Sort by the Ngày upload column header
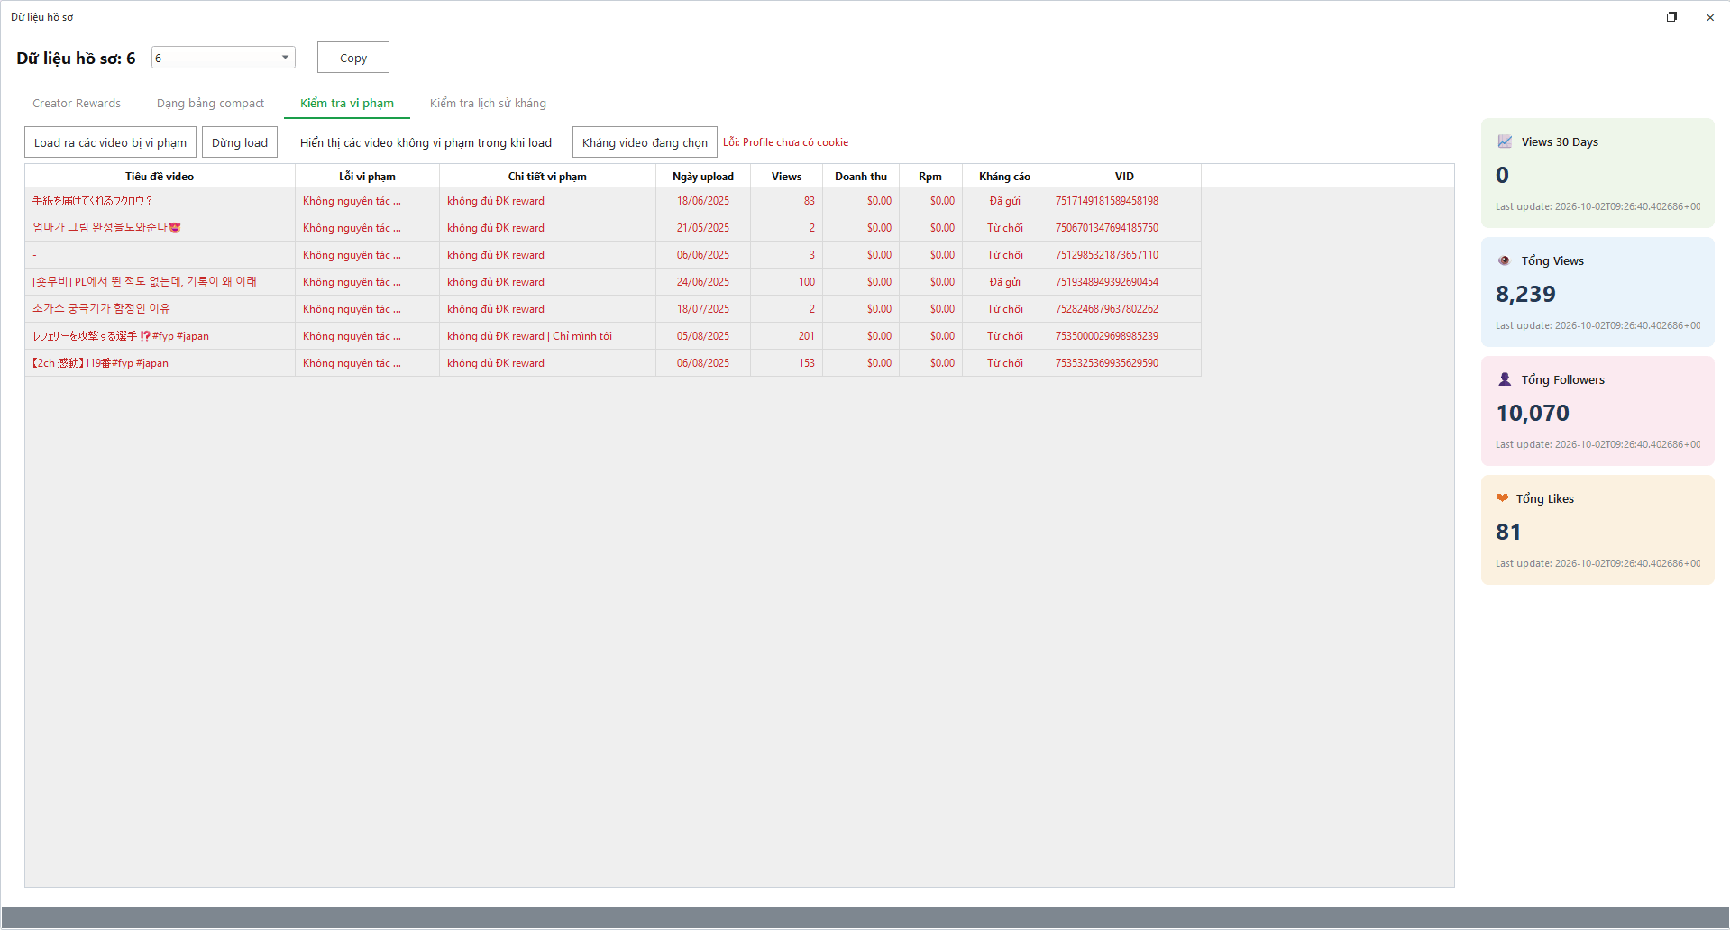 (703, 177)
